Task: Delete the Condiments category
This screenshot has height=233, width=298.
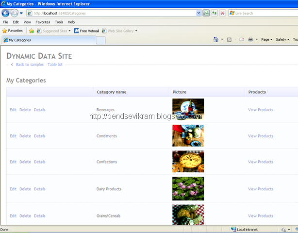Action: pyautogui.click(x=25, y=136)
